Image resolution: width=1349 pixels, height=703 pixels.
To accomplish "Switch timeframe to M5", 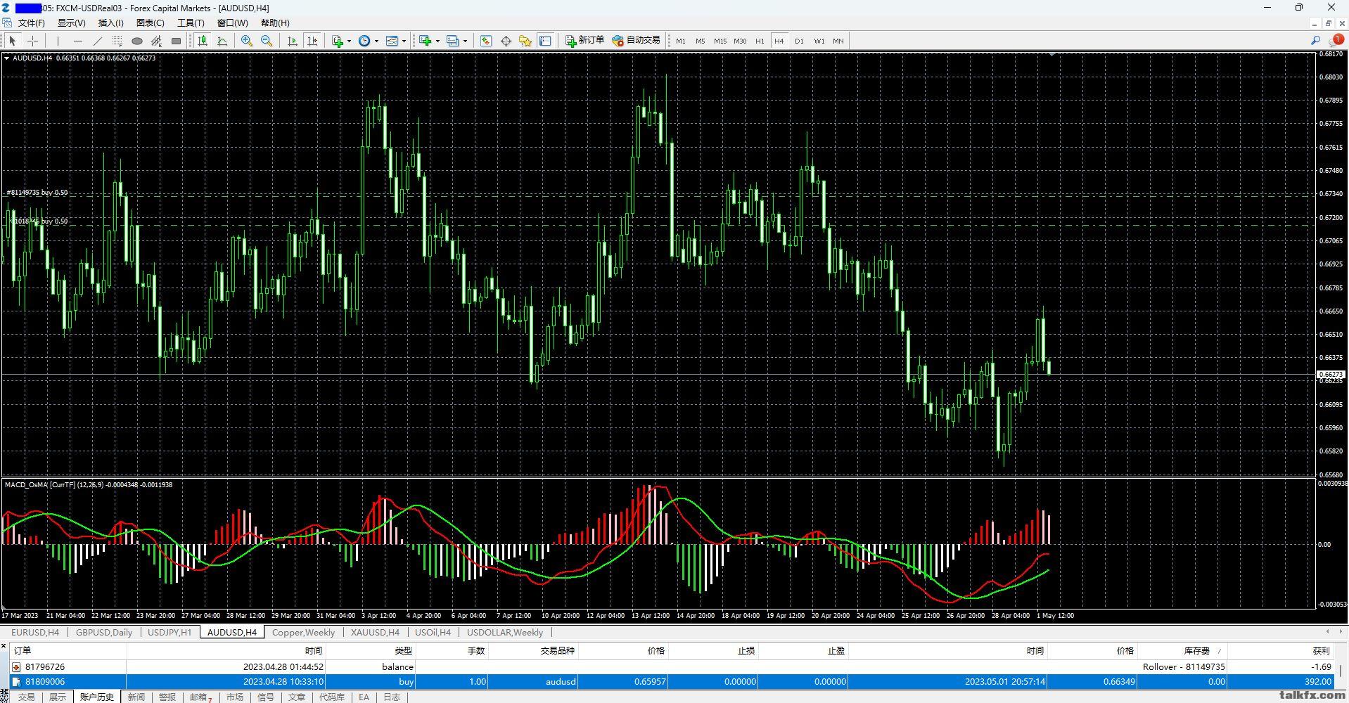I will [701, 41].
